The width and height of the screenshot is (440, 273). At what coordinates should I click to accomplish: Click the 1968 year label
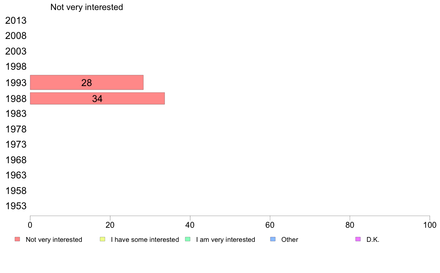tap(16, 160)
